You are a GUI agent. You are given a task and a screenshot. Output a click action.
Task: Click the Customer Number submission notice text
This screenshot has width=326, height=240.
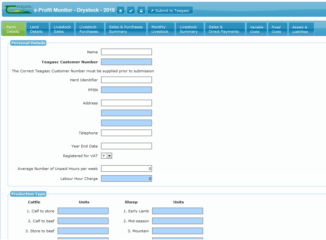point(83,71)
